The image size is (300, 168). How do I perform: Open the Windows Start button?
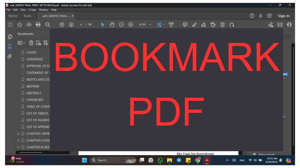(x=84, y=161)
